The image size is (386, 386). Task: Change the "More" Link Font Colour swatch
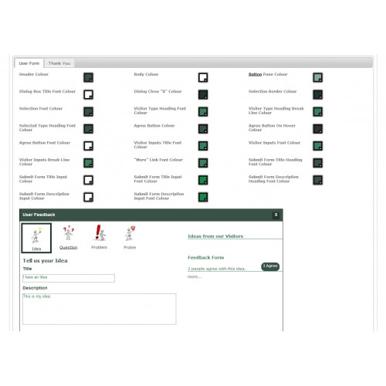(x=203, y=163)
